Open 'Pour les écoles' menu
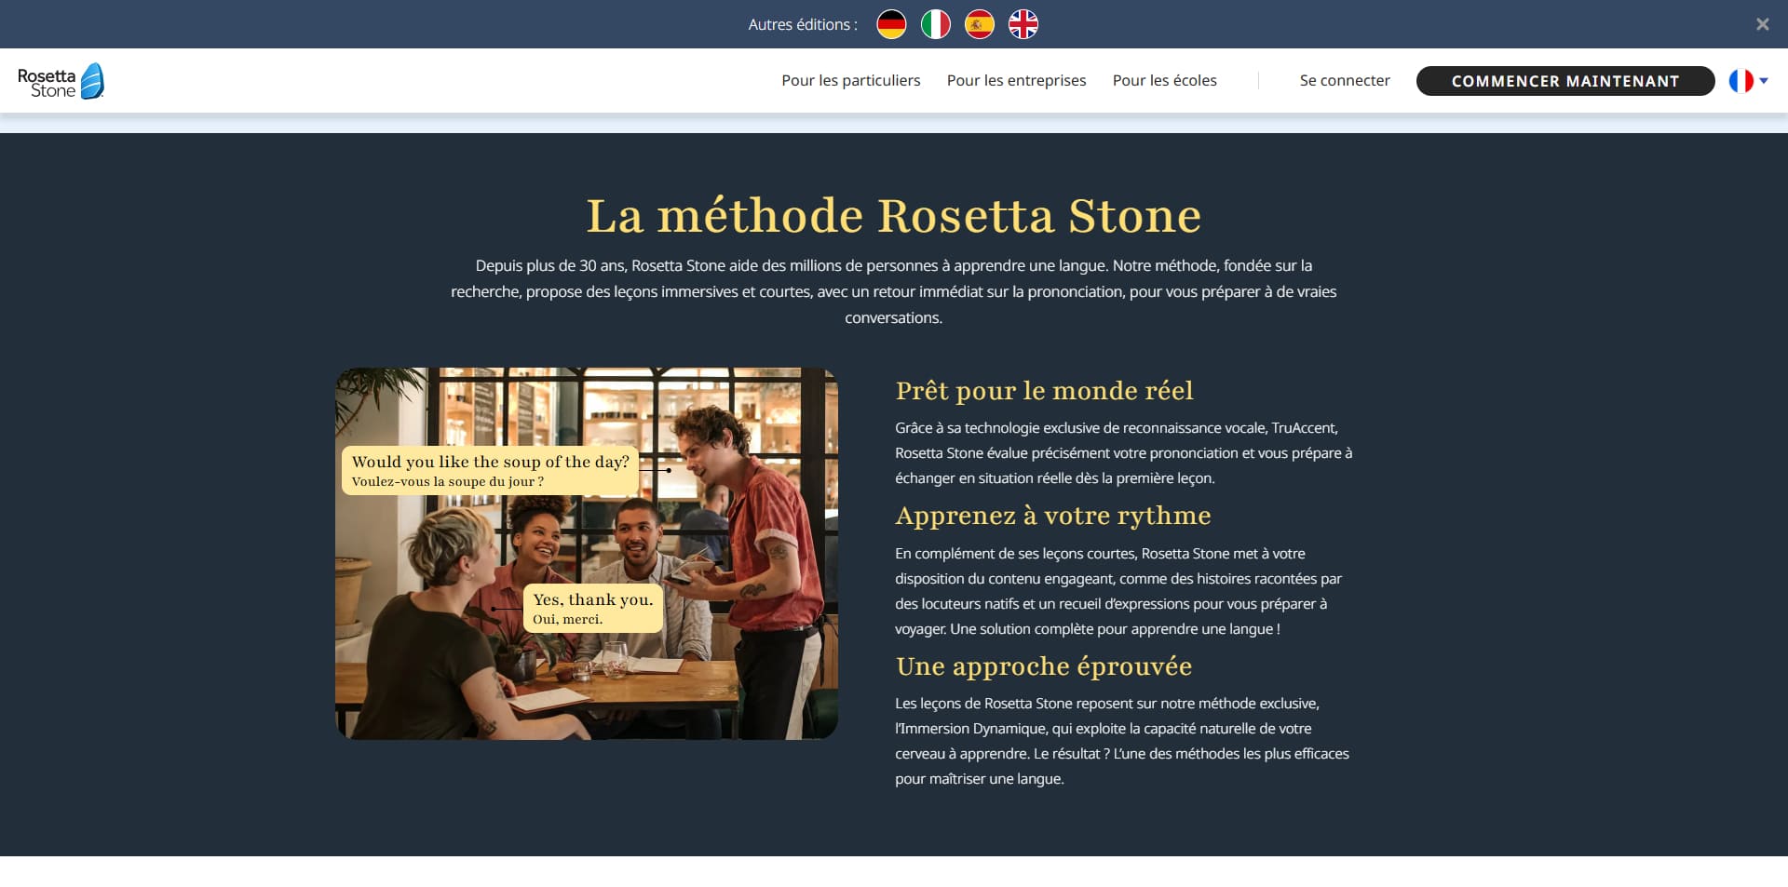This screenshot has height=887, width=1788. point(1164,81)
